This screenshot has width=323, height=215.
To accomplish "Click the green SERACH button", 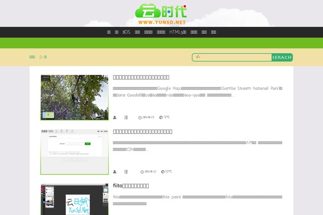I will [282, 58].
